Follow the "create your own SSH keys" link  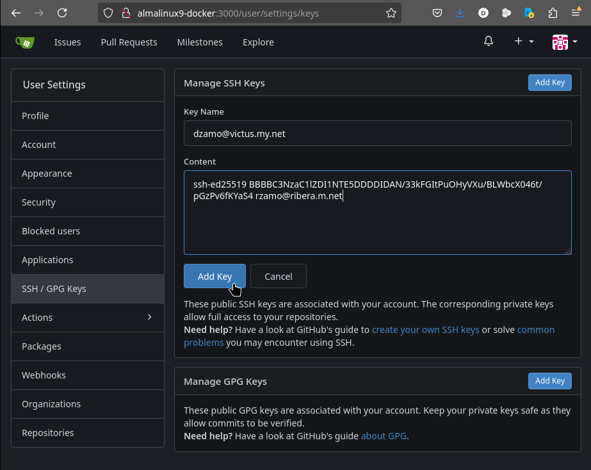(425, 330)
